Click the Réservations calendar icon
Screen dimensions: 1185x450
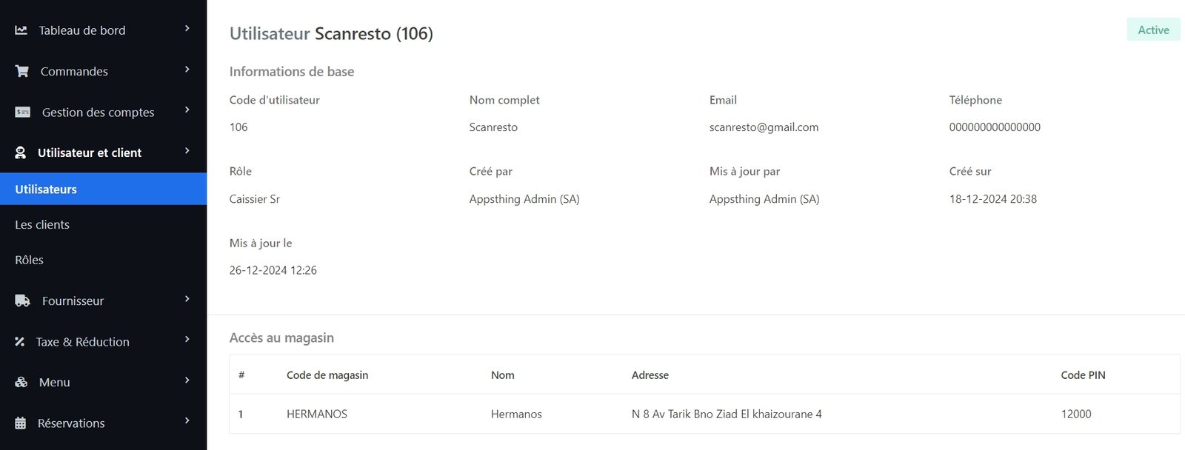point(21,423)
